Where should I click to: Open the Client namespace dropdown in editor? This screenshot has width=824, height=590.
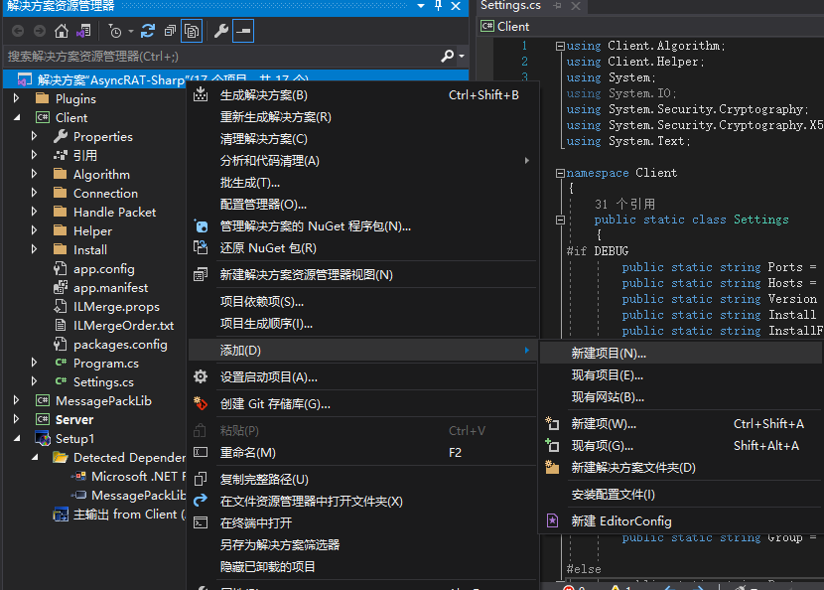(x=513, y=27)
